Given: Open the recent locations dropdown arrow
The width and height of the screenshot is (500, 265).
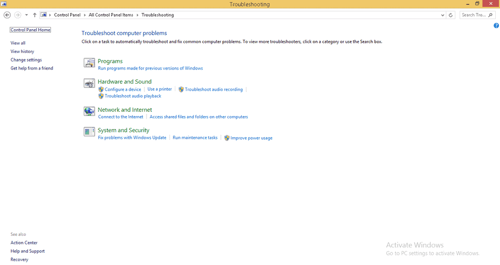Looking at the screenshot, I should point(27,15).
